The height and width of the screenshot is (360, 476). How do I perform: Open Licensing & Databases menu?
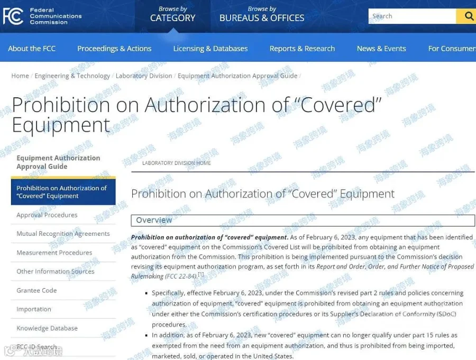pos(210,49)
